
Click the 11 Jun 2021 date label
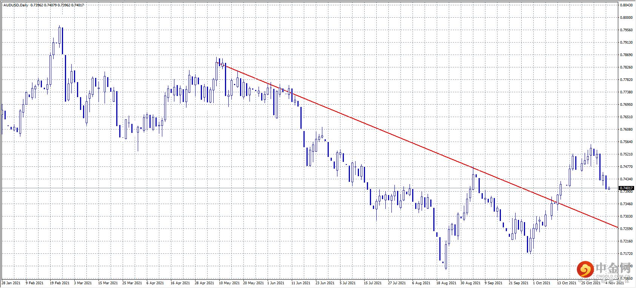click(301, 283)
